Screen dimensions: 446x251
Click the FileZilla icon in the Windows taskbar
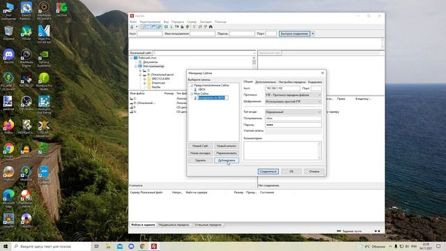[x=154, y=246]
